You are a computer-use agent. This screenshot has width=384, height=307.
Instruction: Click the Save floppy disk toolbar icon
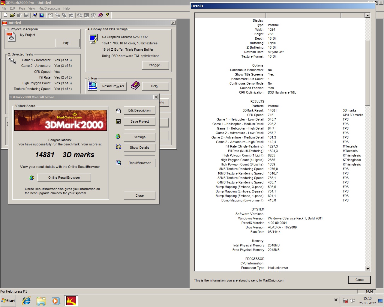(26, 15)
